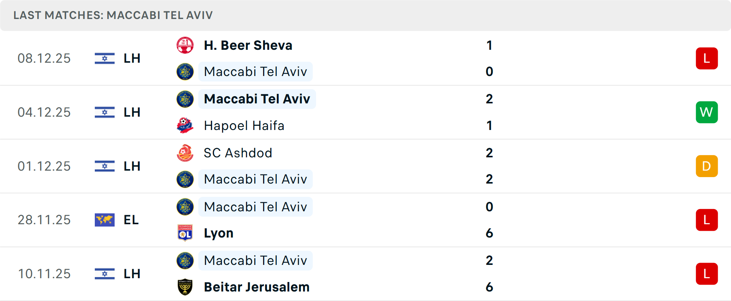Click the red L badge for the Lyon match
The height and width of the screenshot is (301, 731).
[x=707, y=220]
